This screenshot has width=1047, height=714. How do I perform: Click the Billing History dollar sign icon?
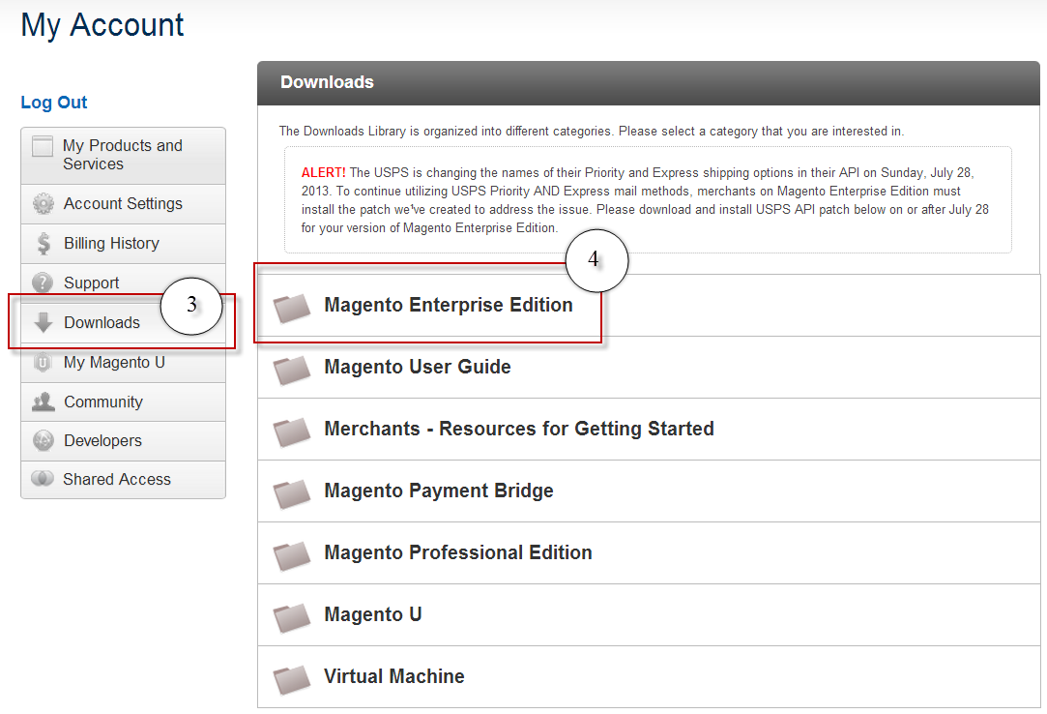[x=44, y=244]
